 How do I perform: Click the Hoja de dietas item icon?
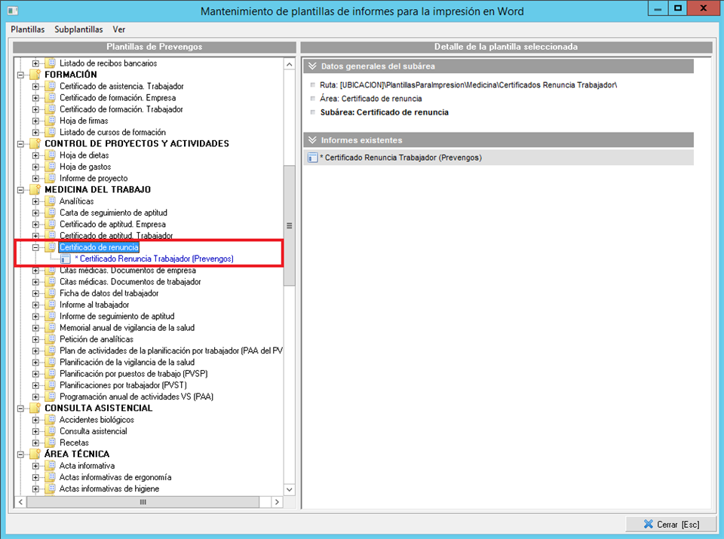pos(51,155)
